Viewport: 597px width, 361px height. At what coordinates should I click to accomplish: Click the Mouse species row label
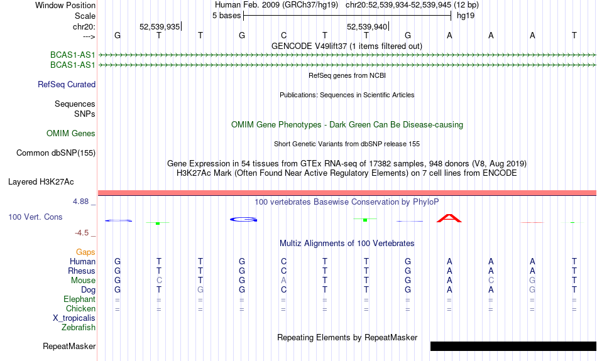[x=83, y=281]
